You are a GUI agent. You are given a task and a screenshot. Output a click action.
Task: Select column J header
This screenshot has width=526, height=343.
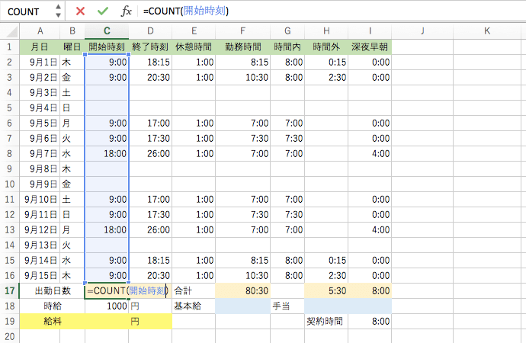point(422,31)
